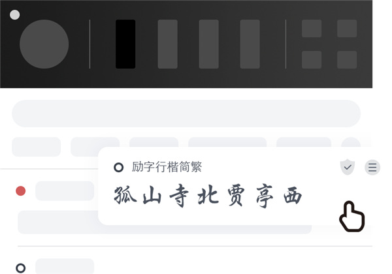Click the large gray circle in dark header
This screenshot has height=274, width=392.
(44, 44)
